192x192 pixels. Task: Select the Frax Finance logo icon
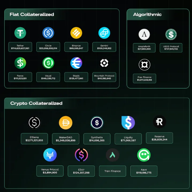(144, 65)
